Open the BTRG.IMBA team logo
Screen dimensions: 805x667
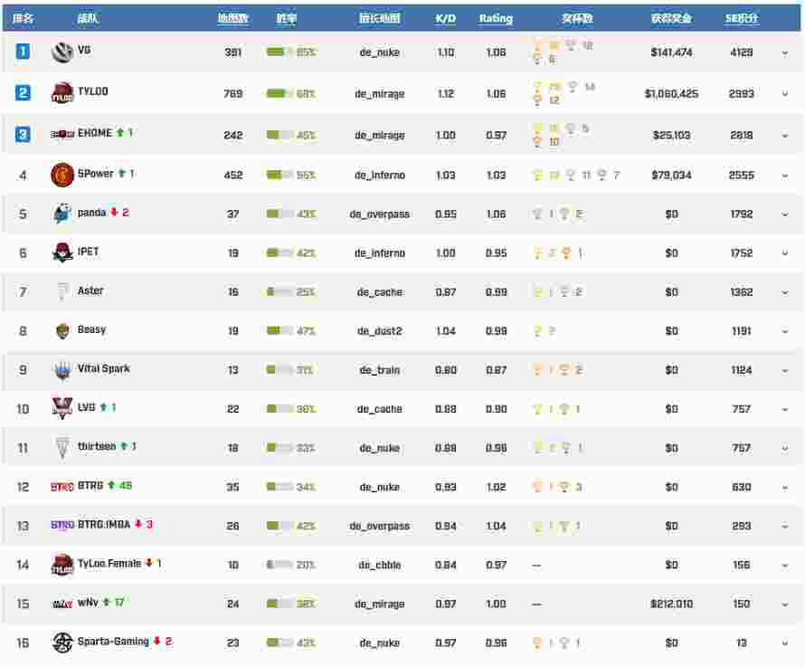point(62,525)
